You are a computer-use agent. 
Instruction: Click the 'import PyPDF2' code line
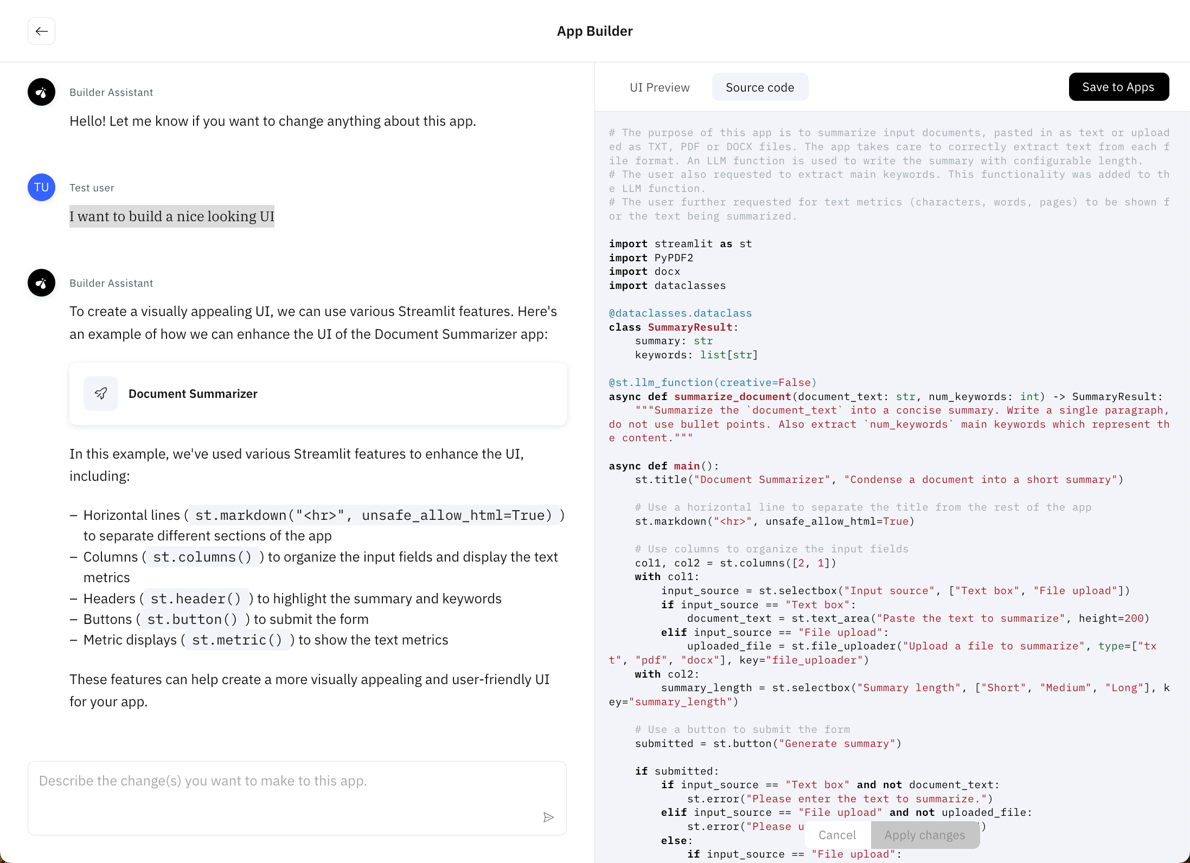(x=651, y=258)
